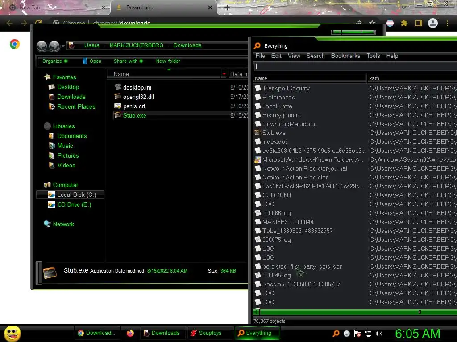Screen dimensions: 457x342
Task: Open Explorer recent locations dropdown arrow
Action: pos(63,46)
